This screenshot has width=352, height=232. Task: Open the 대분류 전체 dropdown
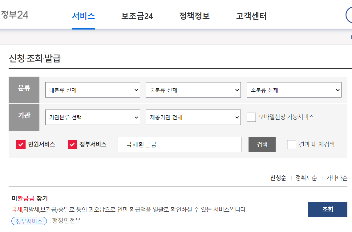point(92,90)
